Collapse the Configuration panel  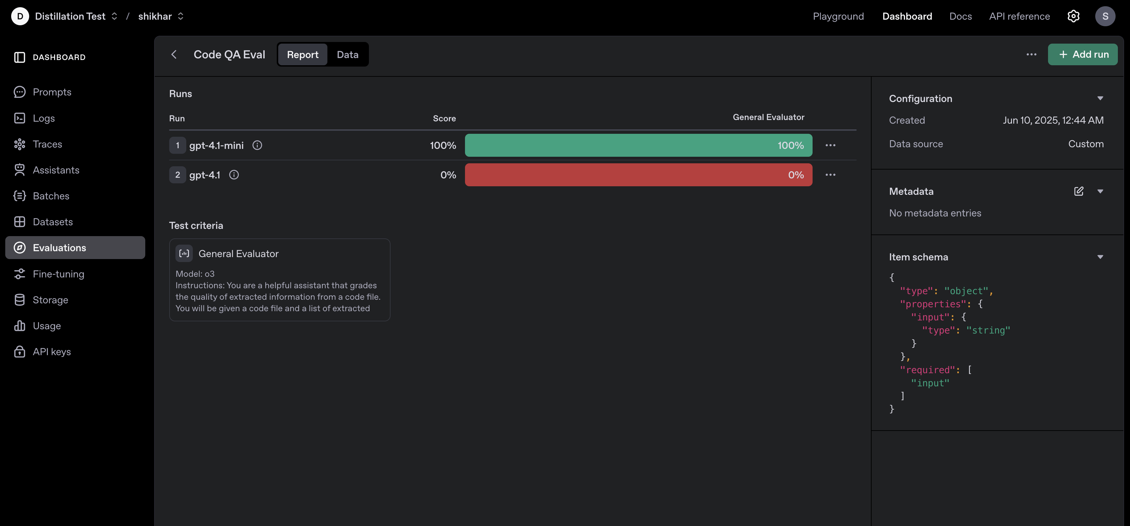point(1100,98)
